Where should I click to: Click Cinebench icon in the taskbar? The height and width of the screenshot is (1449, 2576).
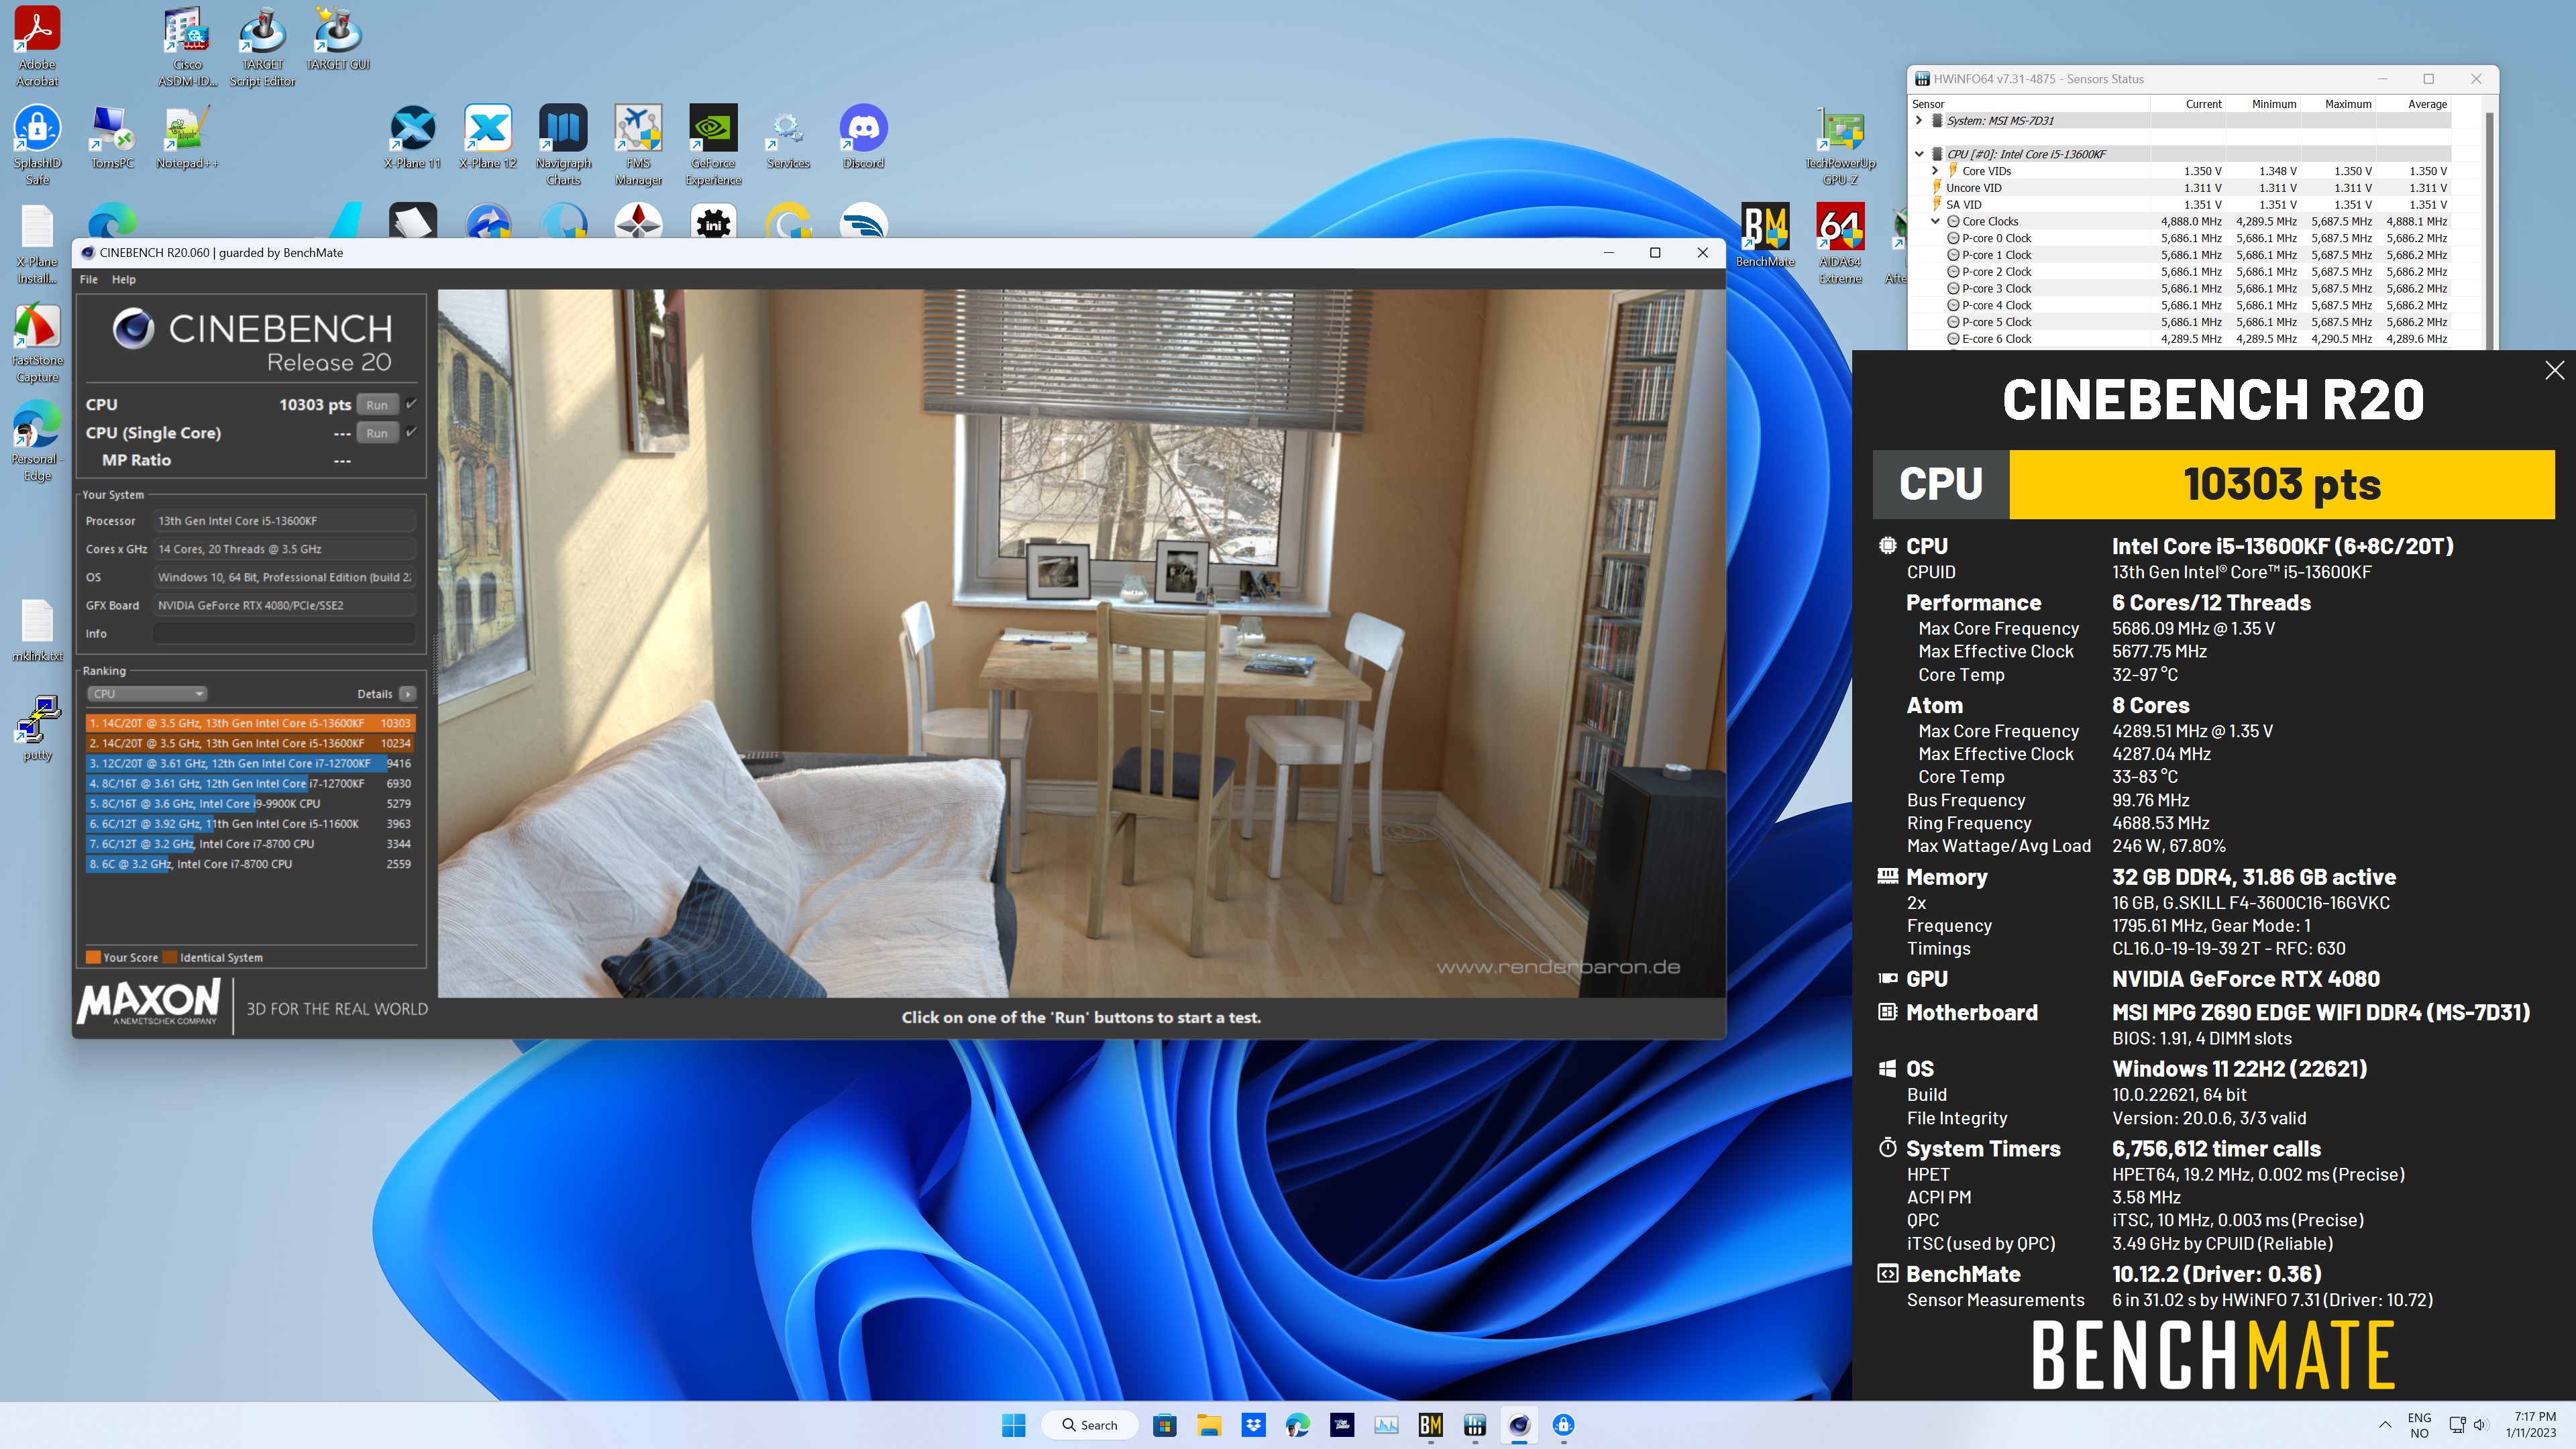(x=1519, y=1425)
